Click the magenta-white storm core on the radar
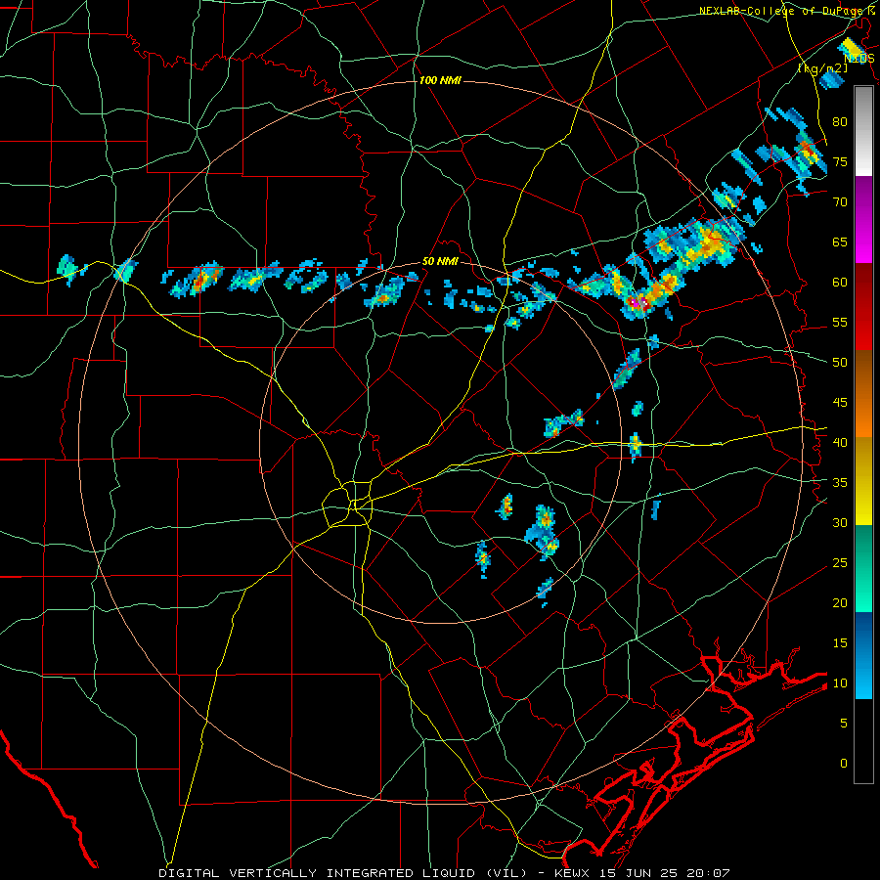Screen dimensions: 880x880 [638, 303]
